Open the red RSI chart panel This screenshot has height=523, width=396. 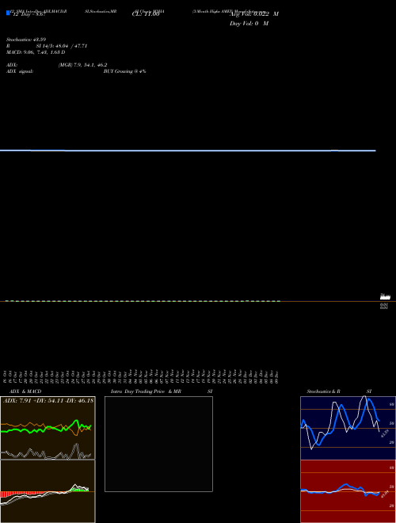coord(348,491)
